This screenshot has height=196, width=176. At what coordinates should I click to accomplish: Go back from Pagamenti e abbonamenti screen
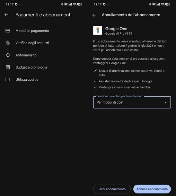(x=6, y=15)
